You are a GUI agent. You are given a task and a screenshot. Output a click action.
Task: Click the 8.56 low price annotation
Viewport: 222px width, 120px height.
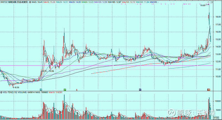click(17, 87)
